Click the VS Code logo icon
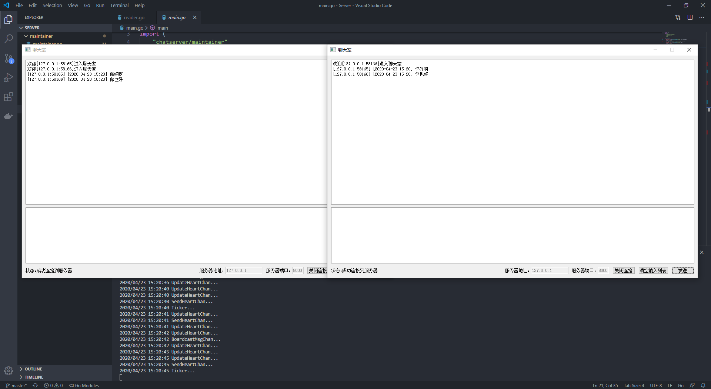The image size is (711, 389). pyautogui.click(x=6, y=5)
